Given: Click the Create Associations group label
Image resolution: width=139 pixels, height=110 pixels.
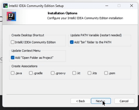Looking at the screenshot, I should [x=25, y=66].
